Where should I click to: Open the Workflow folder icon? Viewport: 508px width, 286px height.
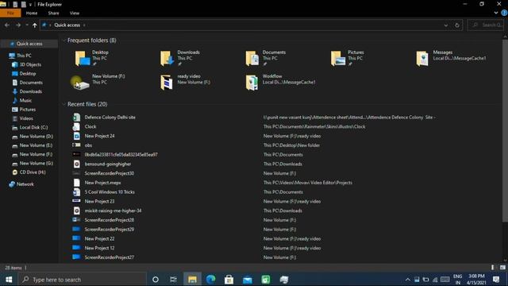coord(252,83)
